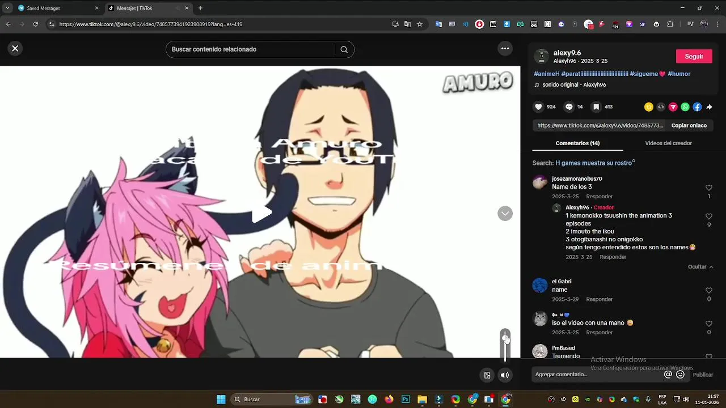
Task: Reload the page in Chrome
Action: point(35,24)
